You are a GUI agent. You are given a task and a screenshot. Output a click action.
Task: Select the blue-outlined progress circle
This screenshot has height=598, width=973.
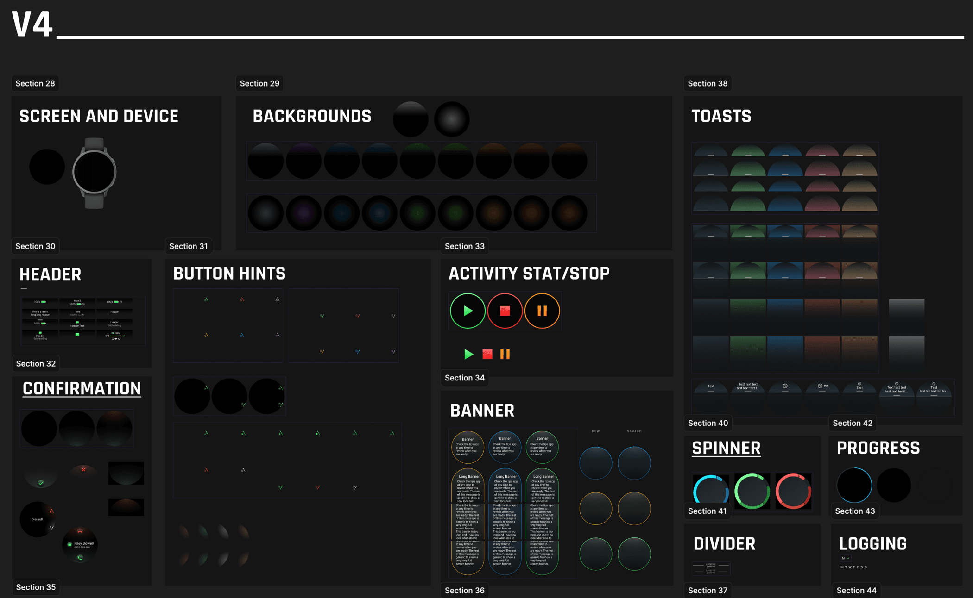tap(854, 485)
